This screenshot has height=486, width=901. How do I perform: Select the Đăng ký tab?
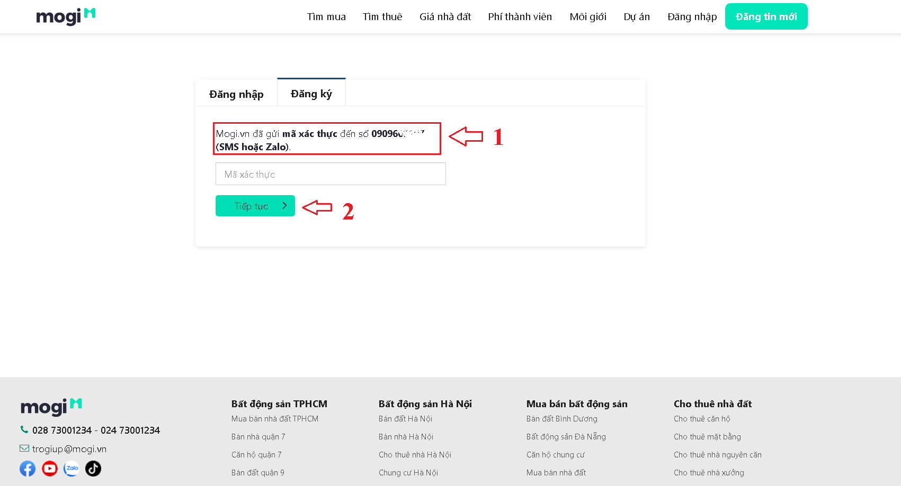point(311,94)
